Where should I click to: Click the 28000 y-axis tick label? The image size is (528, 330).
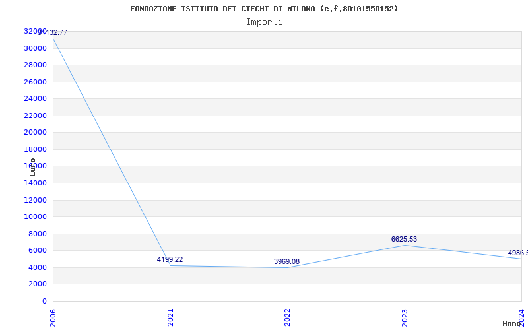[35, 65]
